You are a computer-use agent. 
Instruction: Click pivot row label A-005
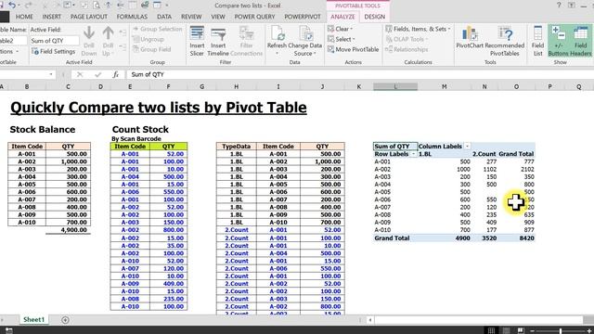coord(382,192)
